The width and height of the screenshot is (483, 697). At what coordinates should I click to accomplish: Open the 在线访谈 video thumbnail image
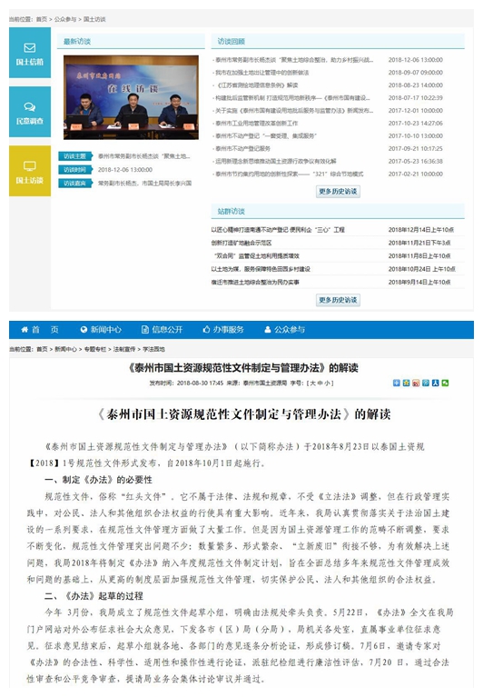click(131, 97)
